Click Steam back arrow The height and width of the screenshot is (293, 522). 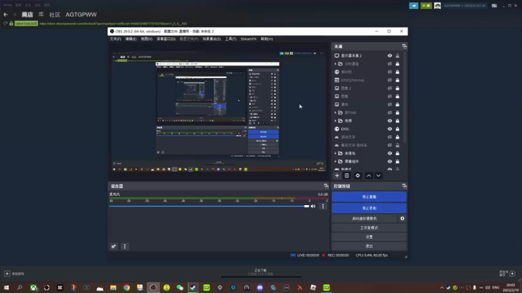[6, 14]
